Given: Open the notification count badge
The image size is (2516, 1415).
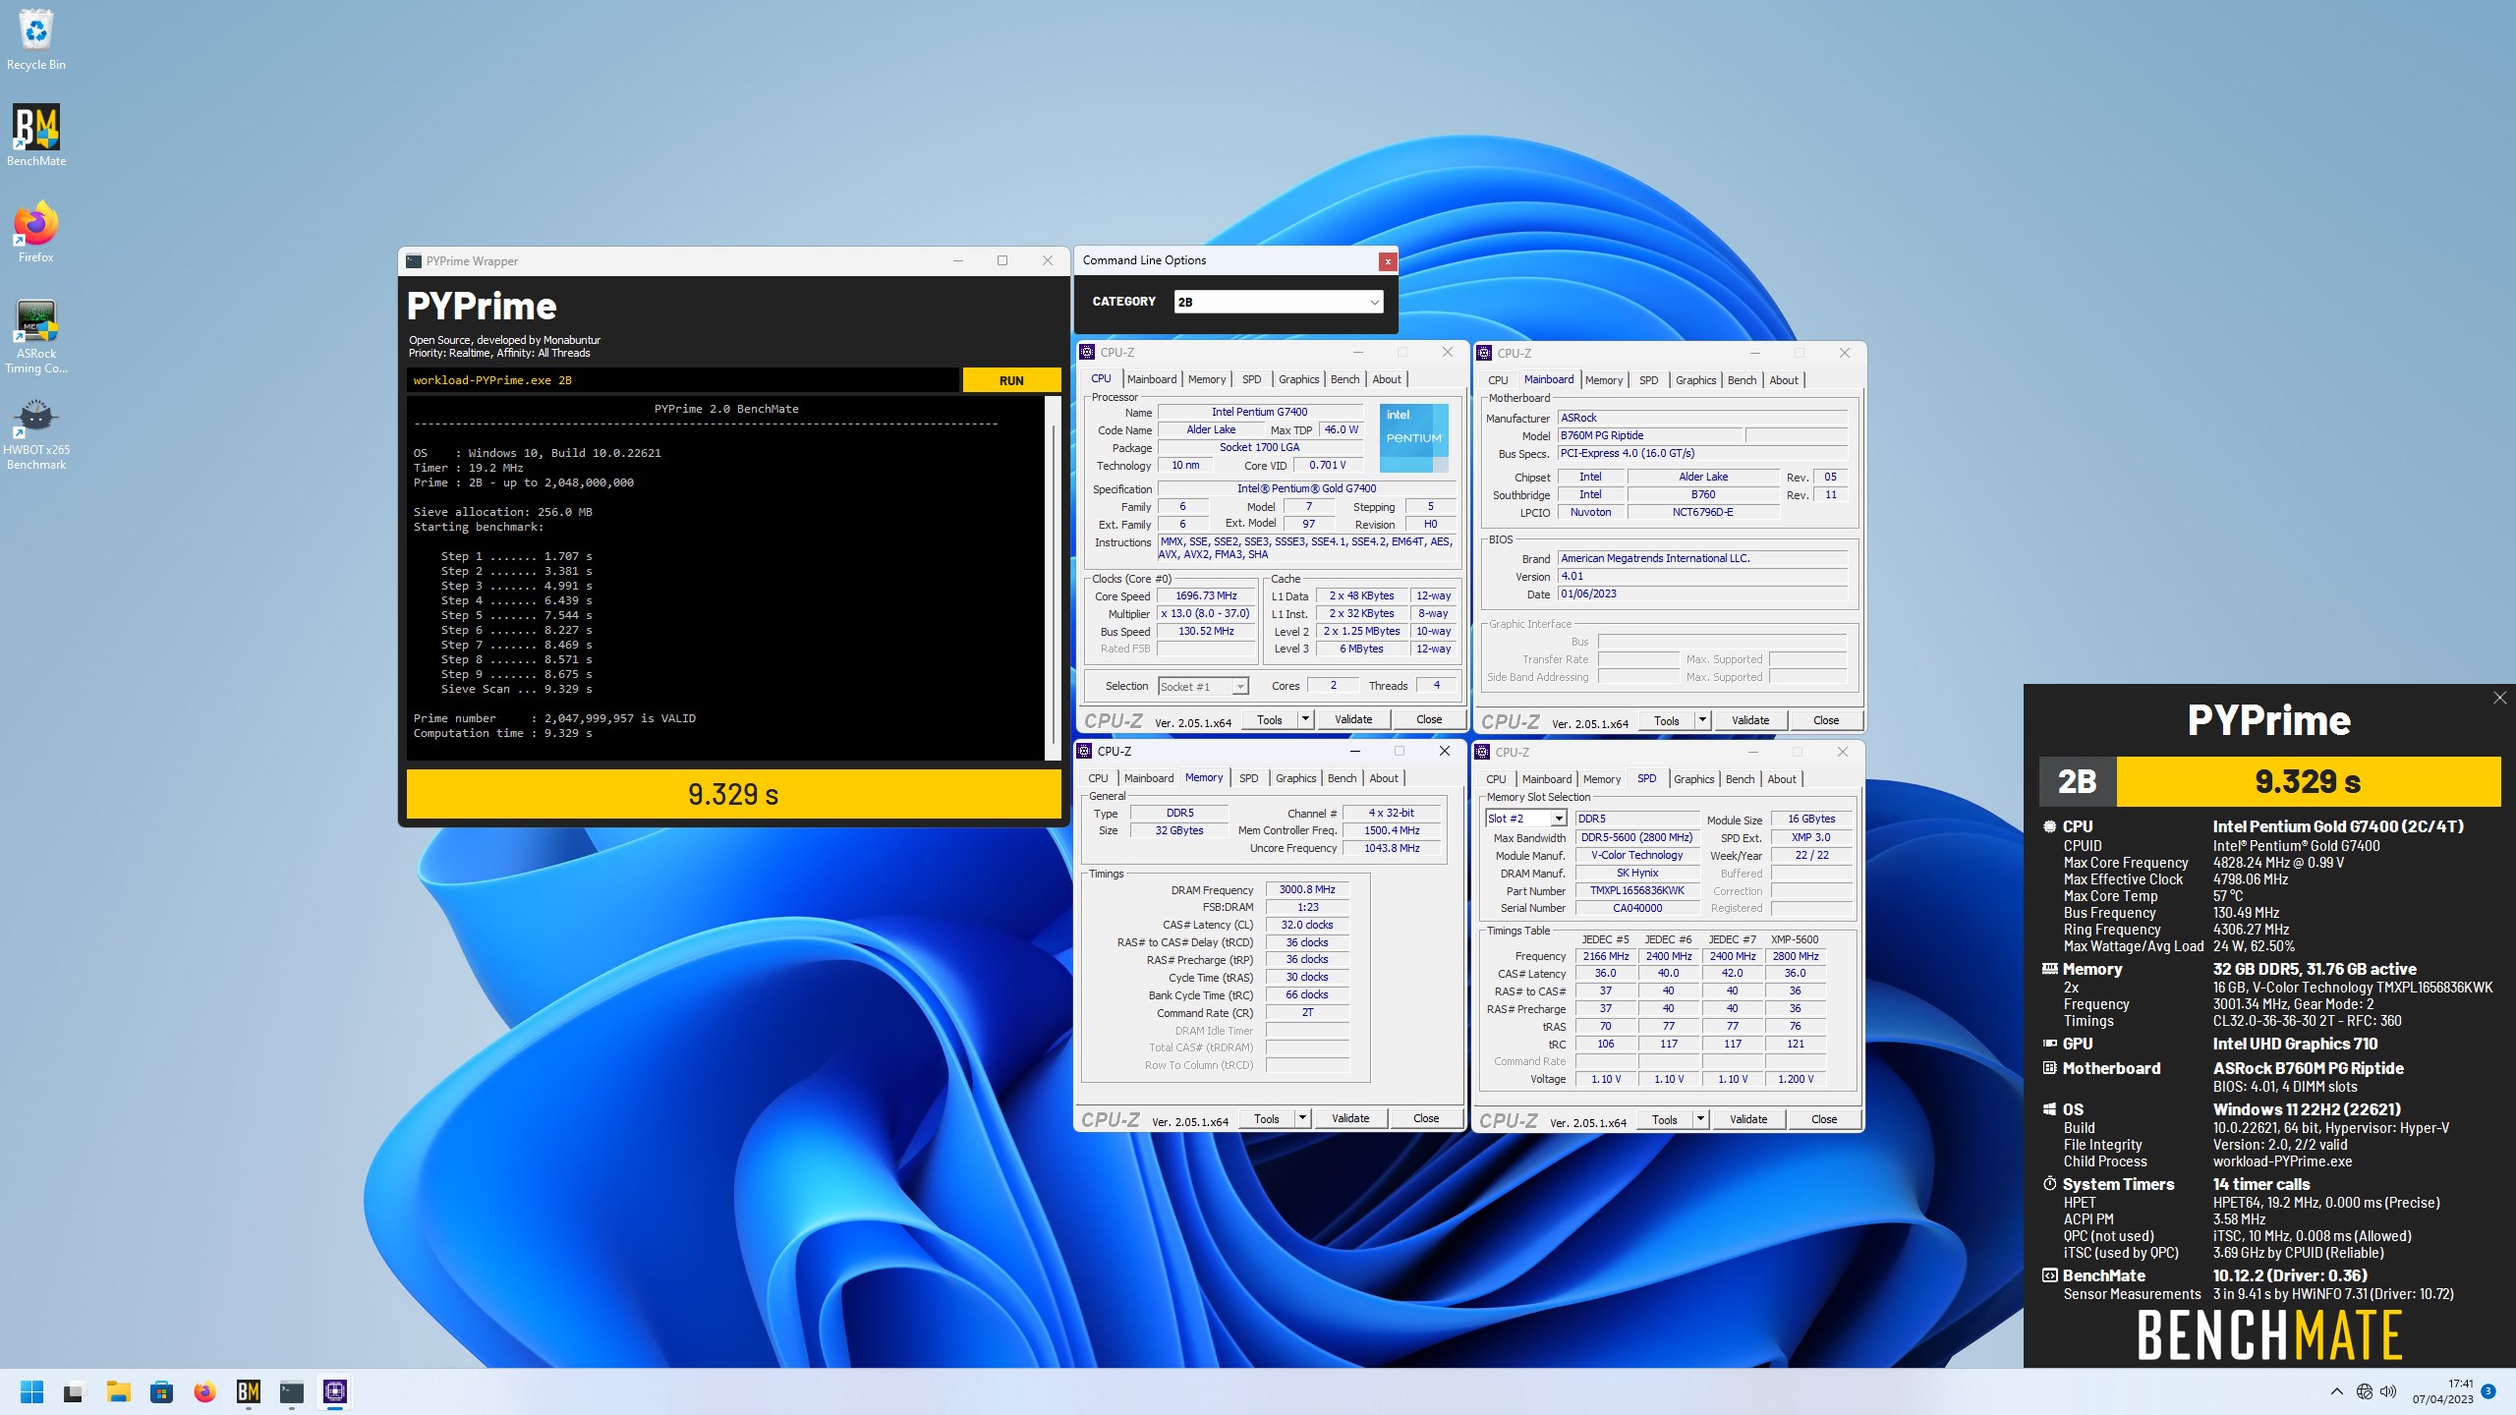Looking at the screenshot, I should coord(2488,1390).
